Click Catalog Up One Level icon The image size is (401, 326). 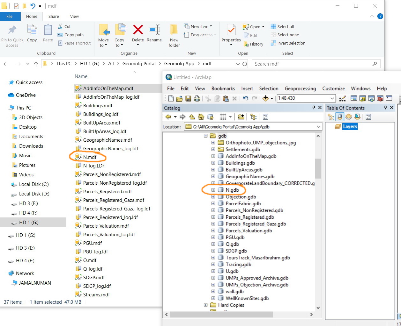[192, 117]
